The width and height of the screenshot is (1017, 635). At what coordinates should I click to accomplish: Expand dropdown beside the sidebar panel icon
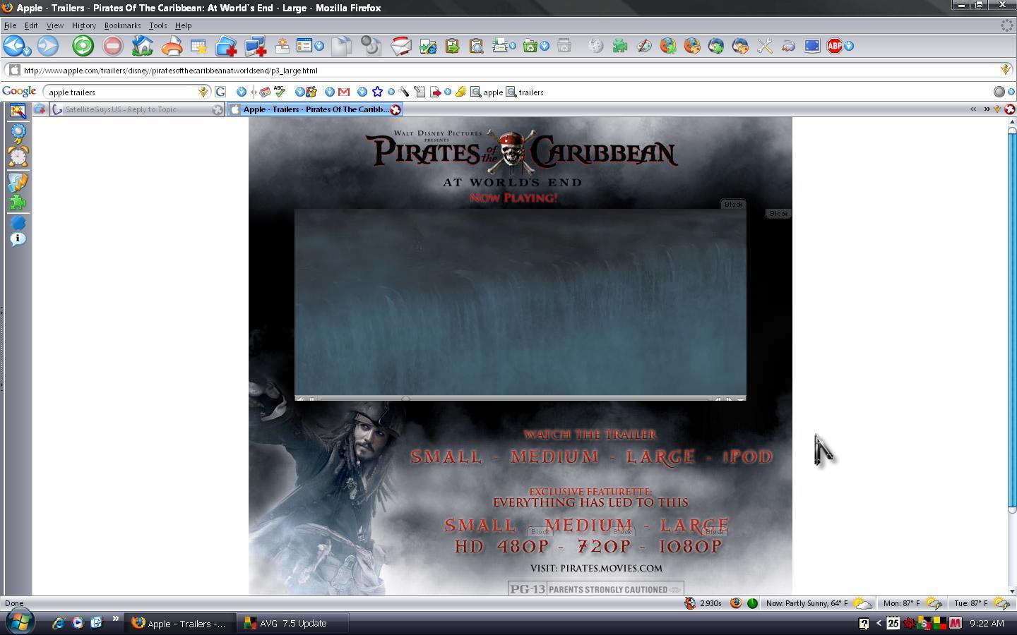pos(319,46)
